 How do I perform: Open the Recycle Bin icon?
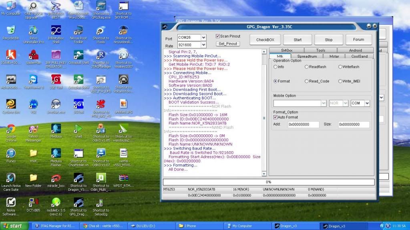pyautogui.click(x=11, y=33)
